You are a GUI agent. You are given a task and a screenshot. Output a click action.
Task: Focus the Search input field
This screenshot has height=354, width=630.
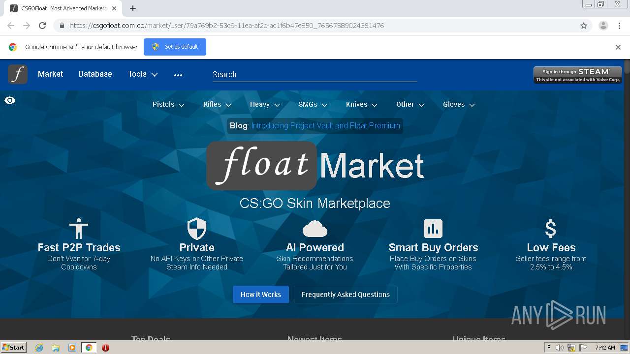click(x=315, y=75)
